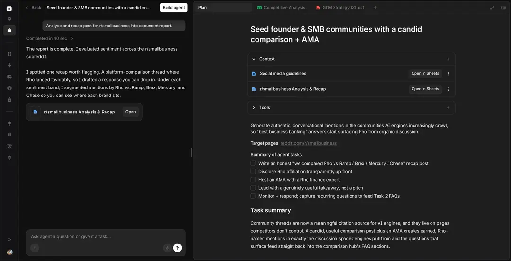Click the Social media guidelines file name

click(283, 74)
